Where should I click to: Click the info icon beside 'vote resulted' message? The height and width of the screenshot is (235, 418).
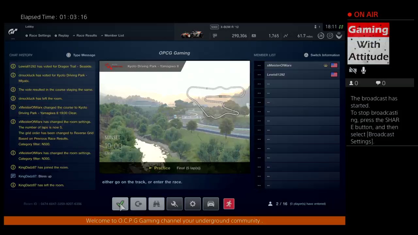coord(13,89)
